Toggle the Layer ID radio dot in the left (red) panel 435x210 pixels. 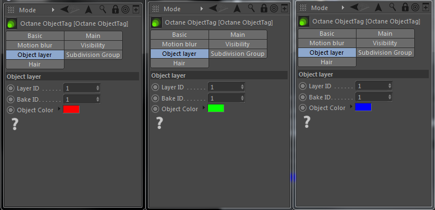coord(11,88)
